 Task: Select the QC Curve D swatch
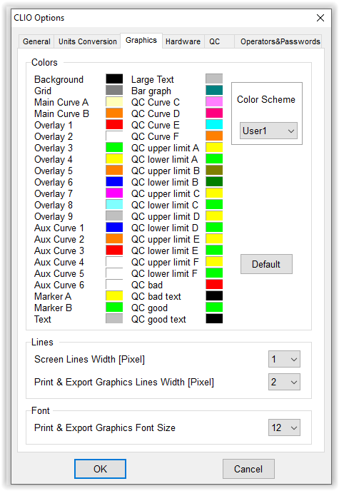click(214, 113)
